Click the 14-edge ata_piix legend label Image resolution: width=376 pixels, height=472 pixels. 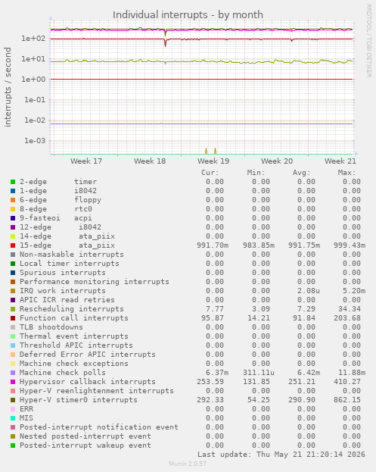(x=67, y=236)
